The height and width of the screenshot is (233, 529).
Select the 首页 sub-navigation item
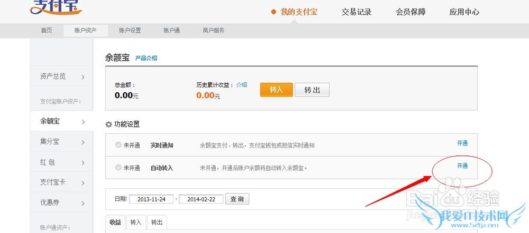click(47, 31)
